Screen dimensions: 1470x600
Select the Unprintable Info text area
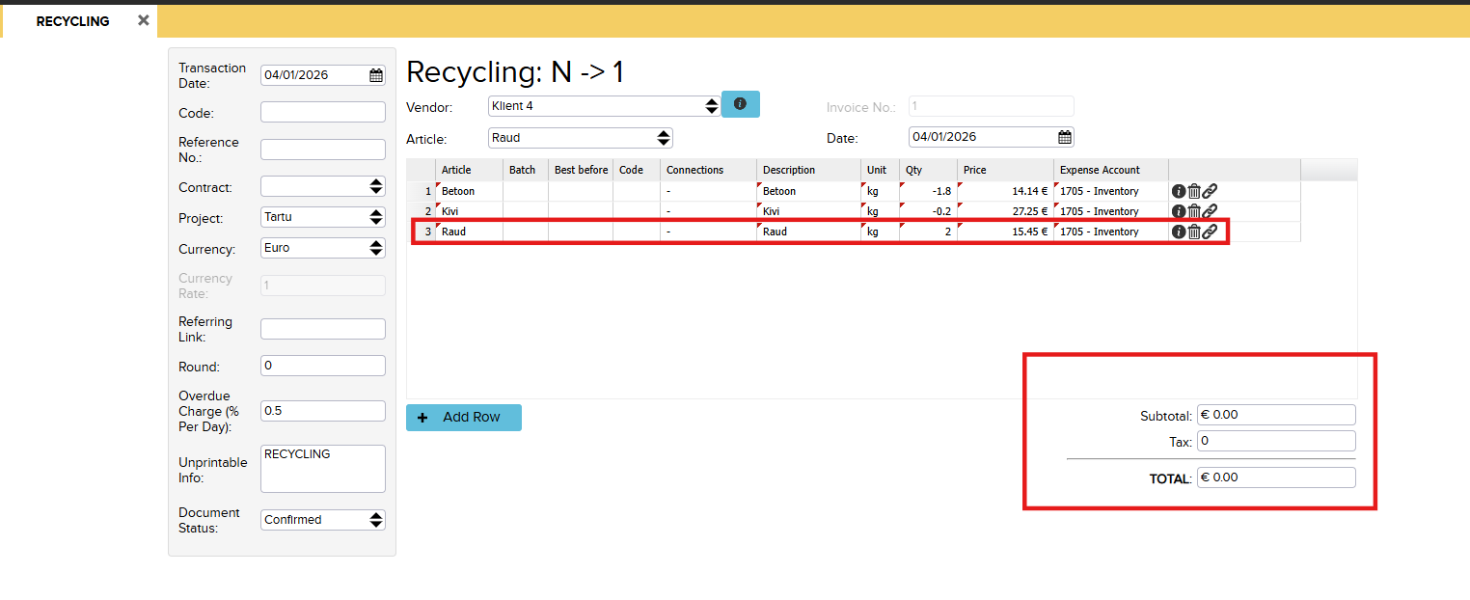pyautogui.click(x=322, y=469)
